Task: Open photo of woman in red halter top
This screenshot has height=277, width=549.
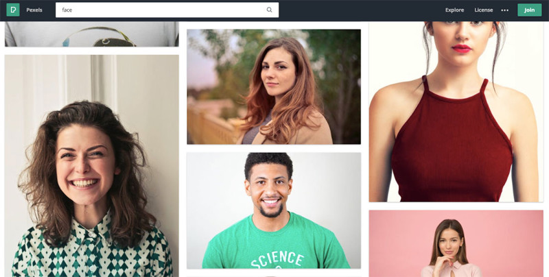Action: pos(456,112)
